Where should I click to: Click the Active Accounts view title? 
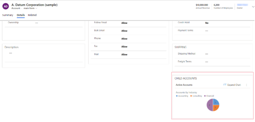[x=184, y=85]
